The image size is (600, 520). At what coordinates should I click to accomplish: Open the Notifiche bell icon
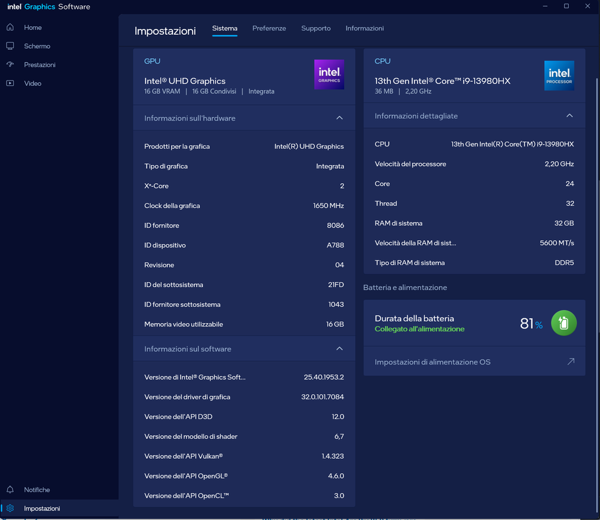point(10,489)
